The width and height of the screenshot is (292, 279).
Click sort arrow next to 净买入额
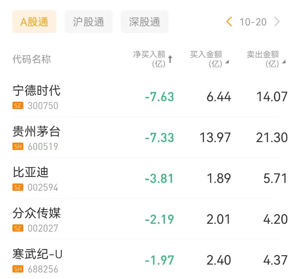click(170, 59)
